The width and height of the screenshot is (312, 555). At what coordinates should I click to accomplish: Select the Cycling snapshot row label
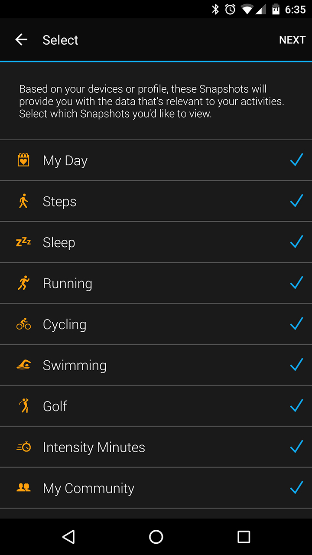click(x=65, y=324)
